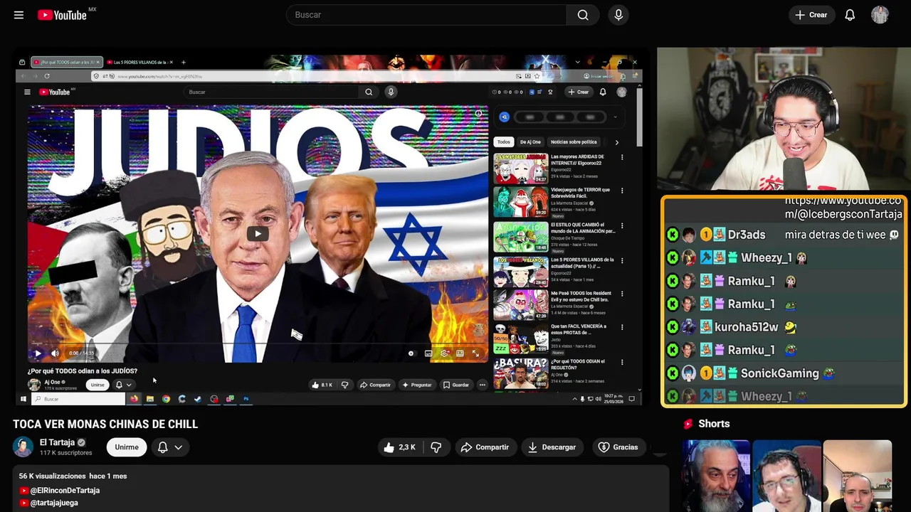
Task: Open the notifications bell in the header
Action: pyautogui.click(x=850, y=15)
